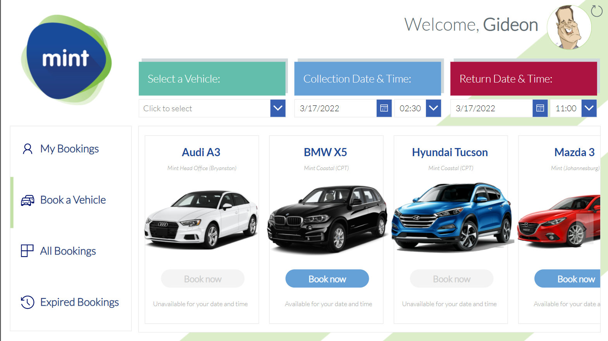Click the collection time value 02:30
608x341 pixels.
point(410,108)
